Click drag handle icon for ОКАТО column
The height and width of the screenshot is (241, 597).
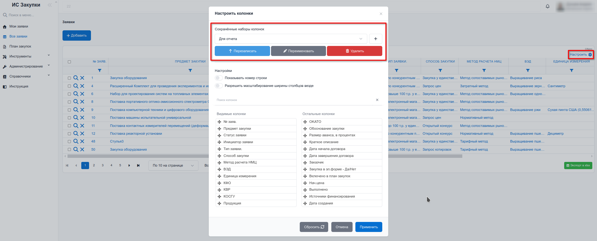pyautogui.click(x=305, y=122)
